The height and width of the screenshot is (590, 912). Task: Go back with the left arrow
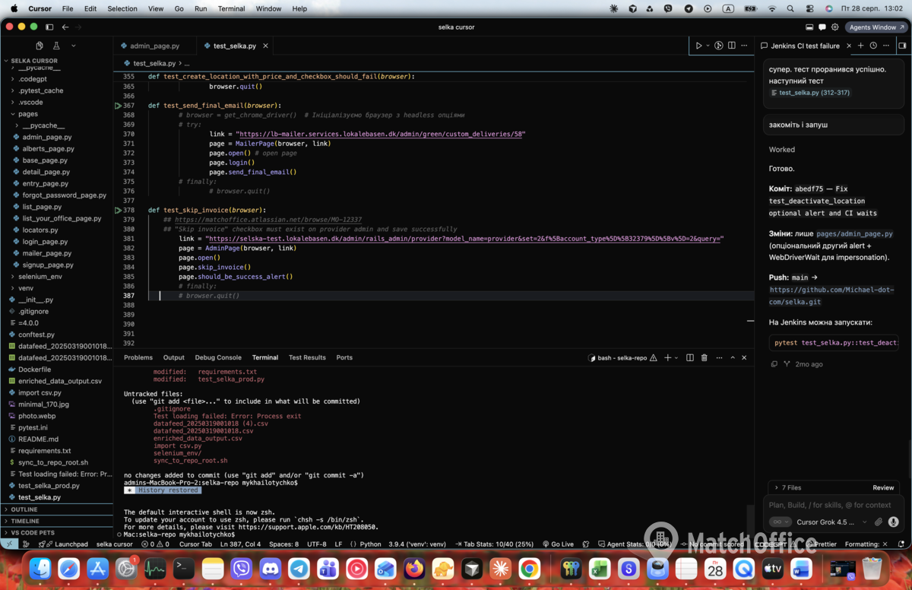click(x=65, y=27)
